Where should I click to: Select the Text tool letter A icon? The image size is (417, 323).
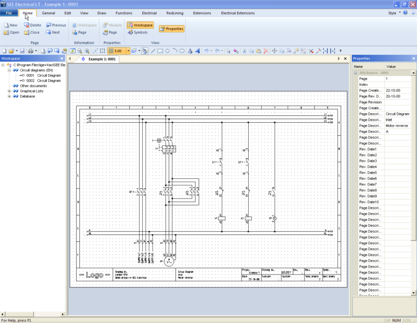pyautogui.click(x=190, y=51)
